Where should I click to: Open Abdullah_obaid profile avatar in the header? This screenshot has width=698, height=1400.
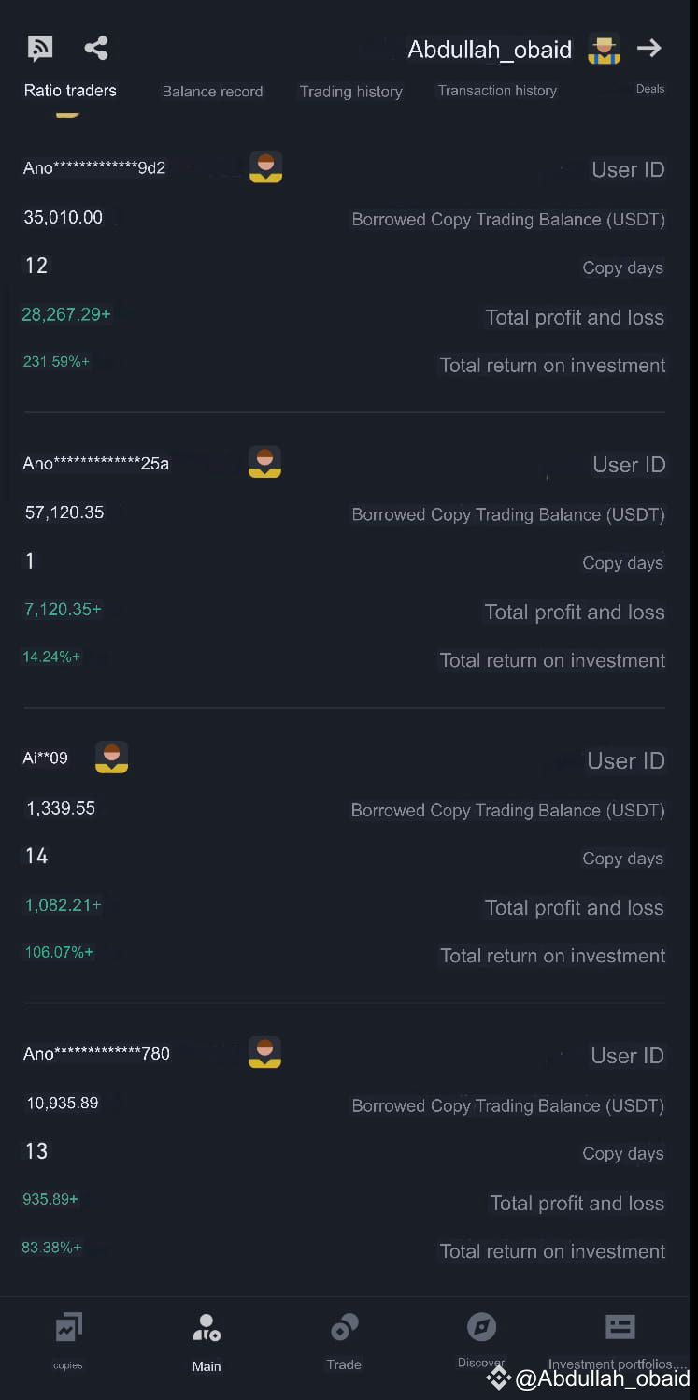click(605, 50)
